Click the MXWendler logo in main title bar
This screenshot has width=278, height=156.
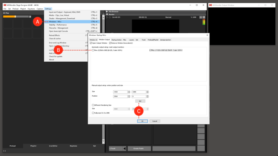pyautogui.click(x=5, y=5)
